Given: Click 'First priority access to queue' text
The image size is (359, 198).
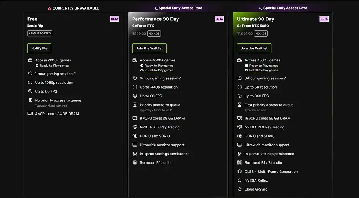Looking at the screenshot, I should 269,105.
